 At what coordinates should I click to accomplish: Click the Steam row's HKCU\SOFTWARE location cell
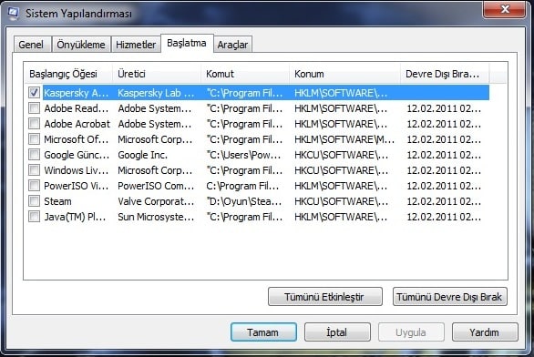point(341,201)
